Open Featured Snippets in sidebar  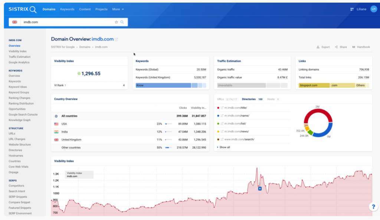click(20, 208)
